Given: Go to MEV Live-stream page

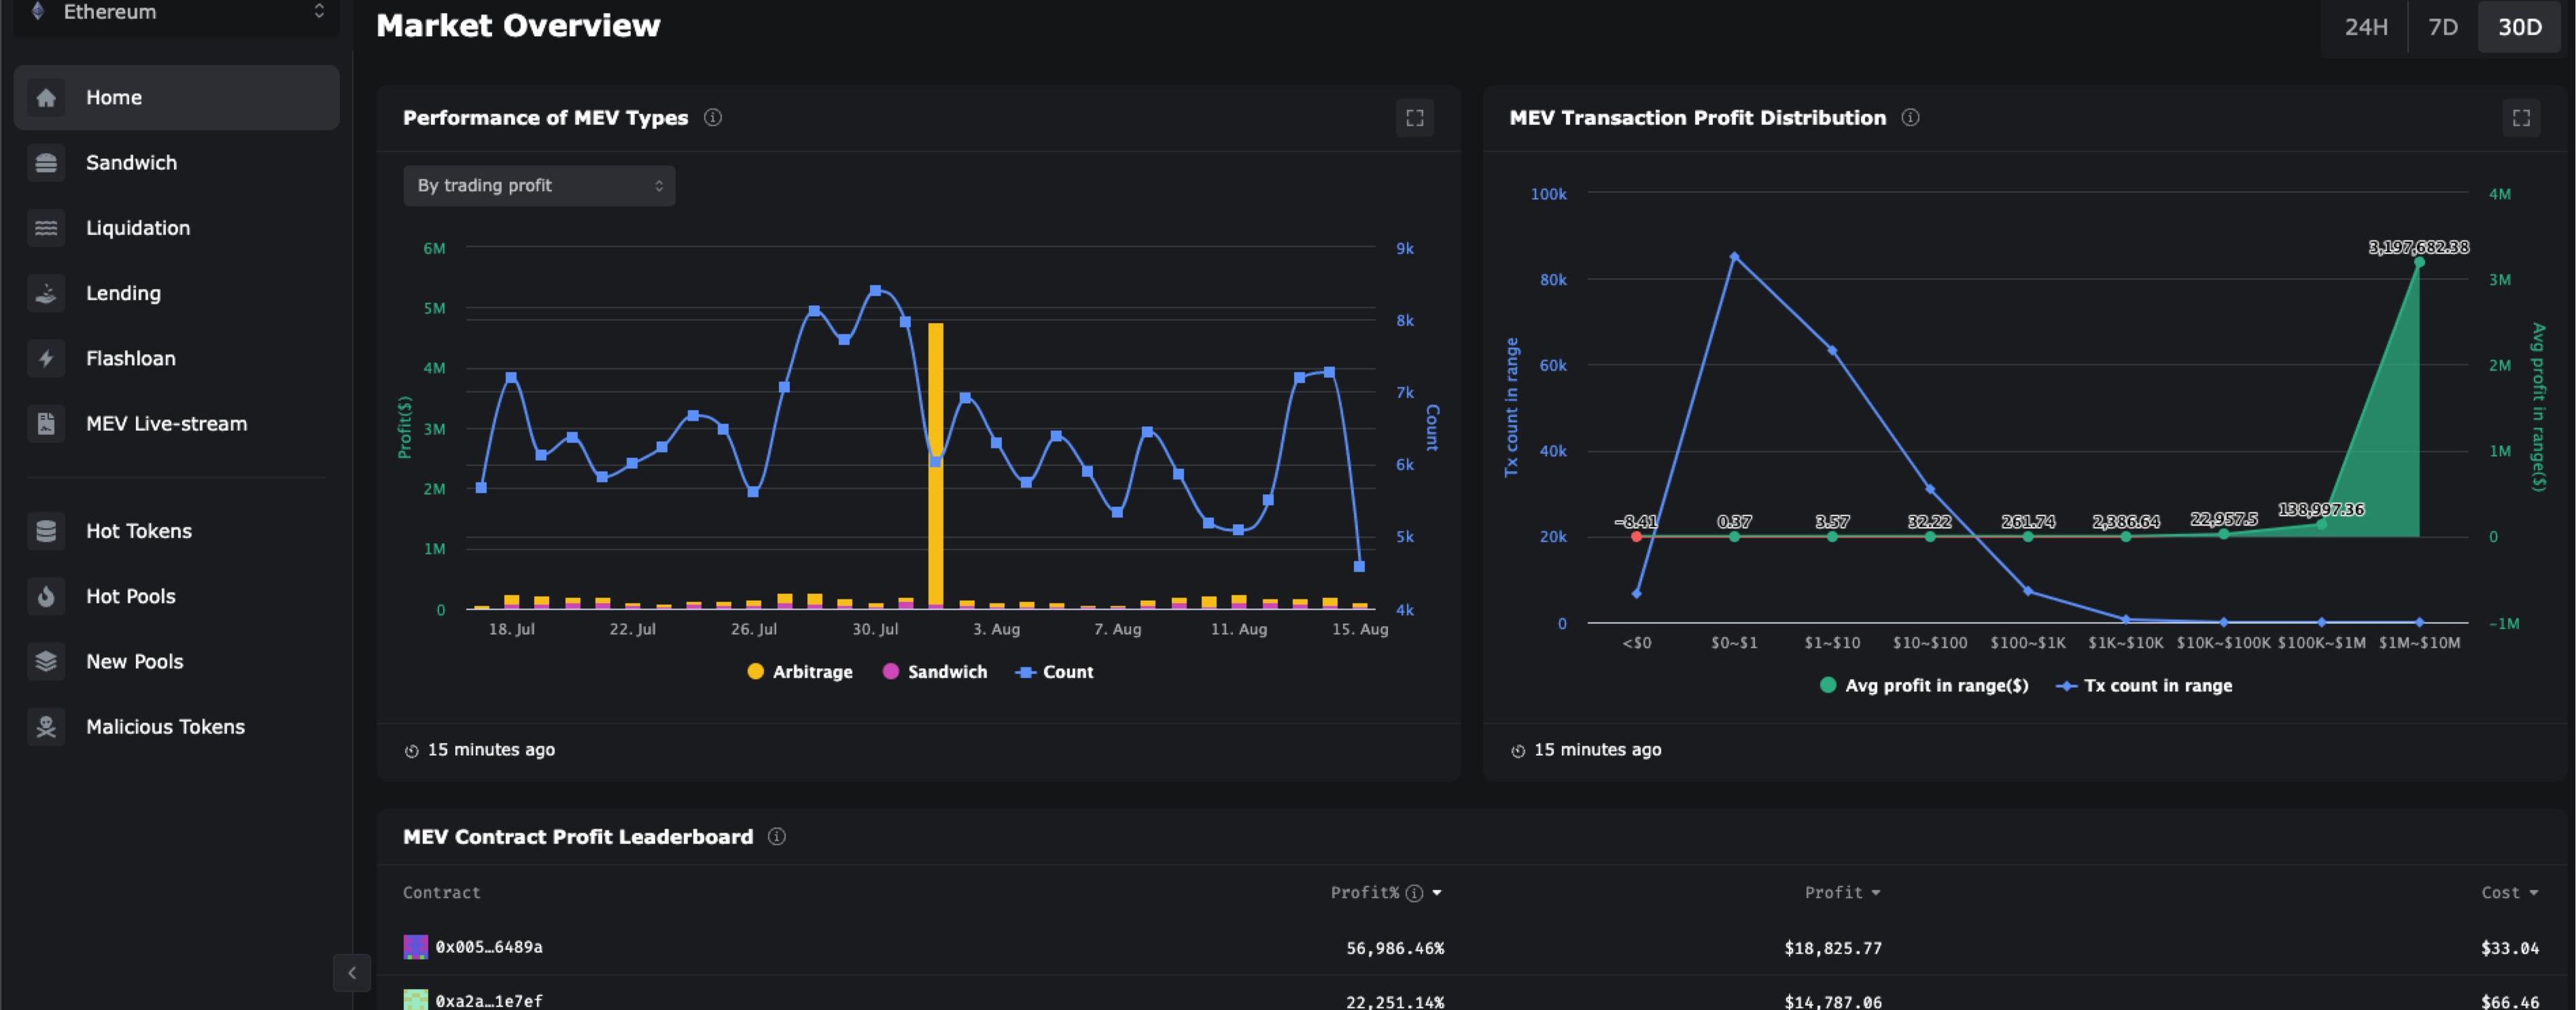Looking at the screenshot, I should point(166,424).
